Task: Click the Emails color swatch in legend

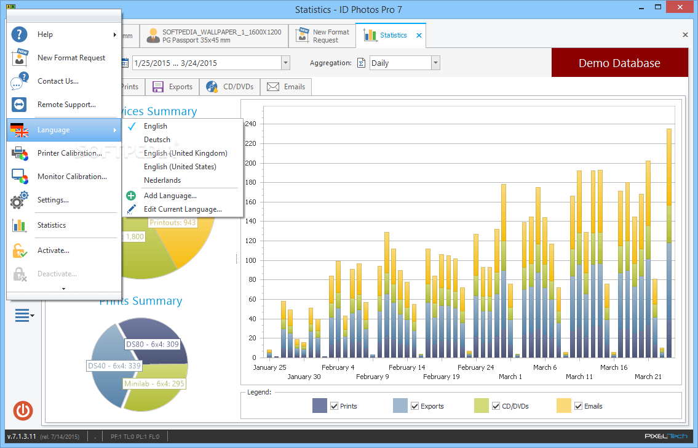Action: pyautogui.click(x=563, y=406)
